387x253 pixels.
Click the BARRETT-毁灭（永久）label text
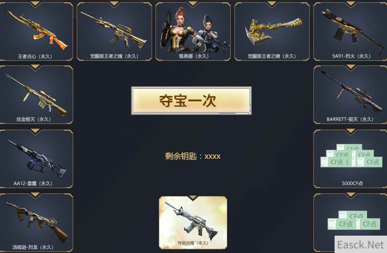coord(350,119)
